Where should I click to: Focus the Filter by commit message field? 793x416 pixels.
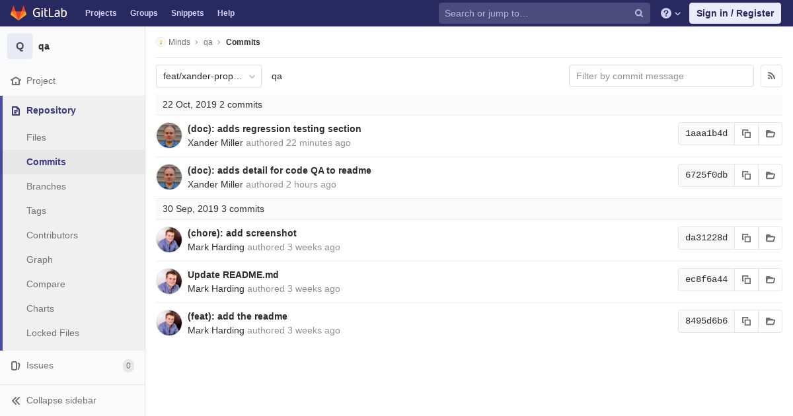661,76
